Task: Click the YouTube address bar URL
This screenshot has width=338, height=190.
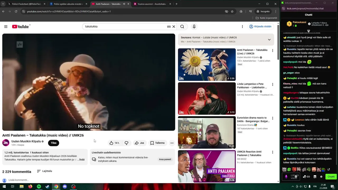Action: tap(69, 11)
